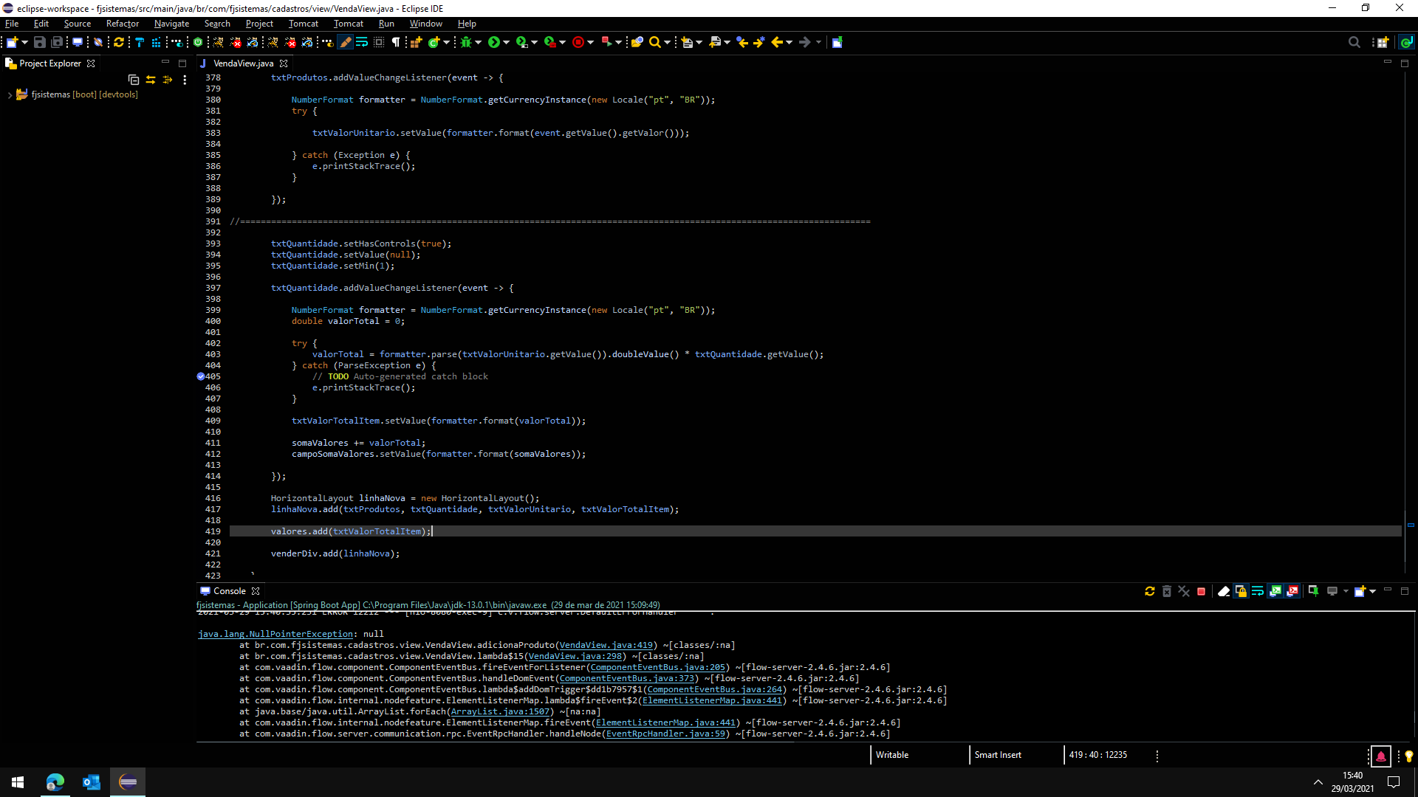
Task: Open the Source menu
Action: click(78, 24)
